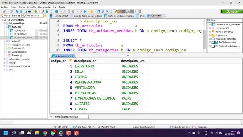The width and height of the screenshot is (243, 137).
Task: Open the Consulta menu
Action: coord(32,7)
